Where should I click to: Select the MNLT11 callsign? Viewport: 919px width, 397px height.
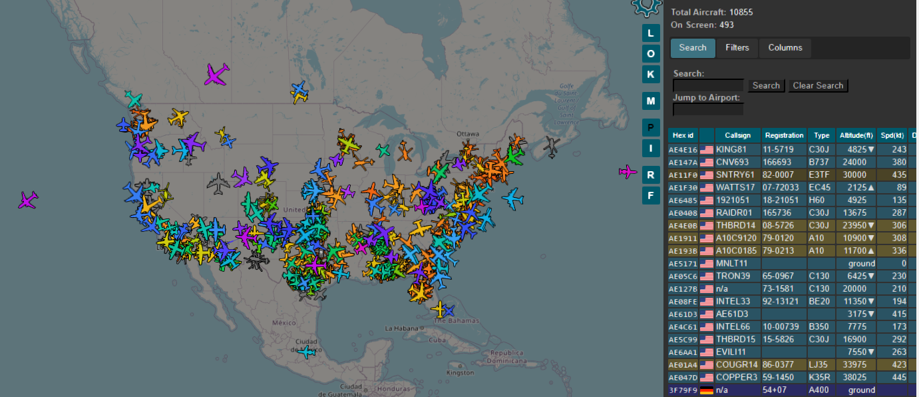tap(732, 263)
